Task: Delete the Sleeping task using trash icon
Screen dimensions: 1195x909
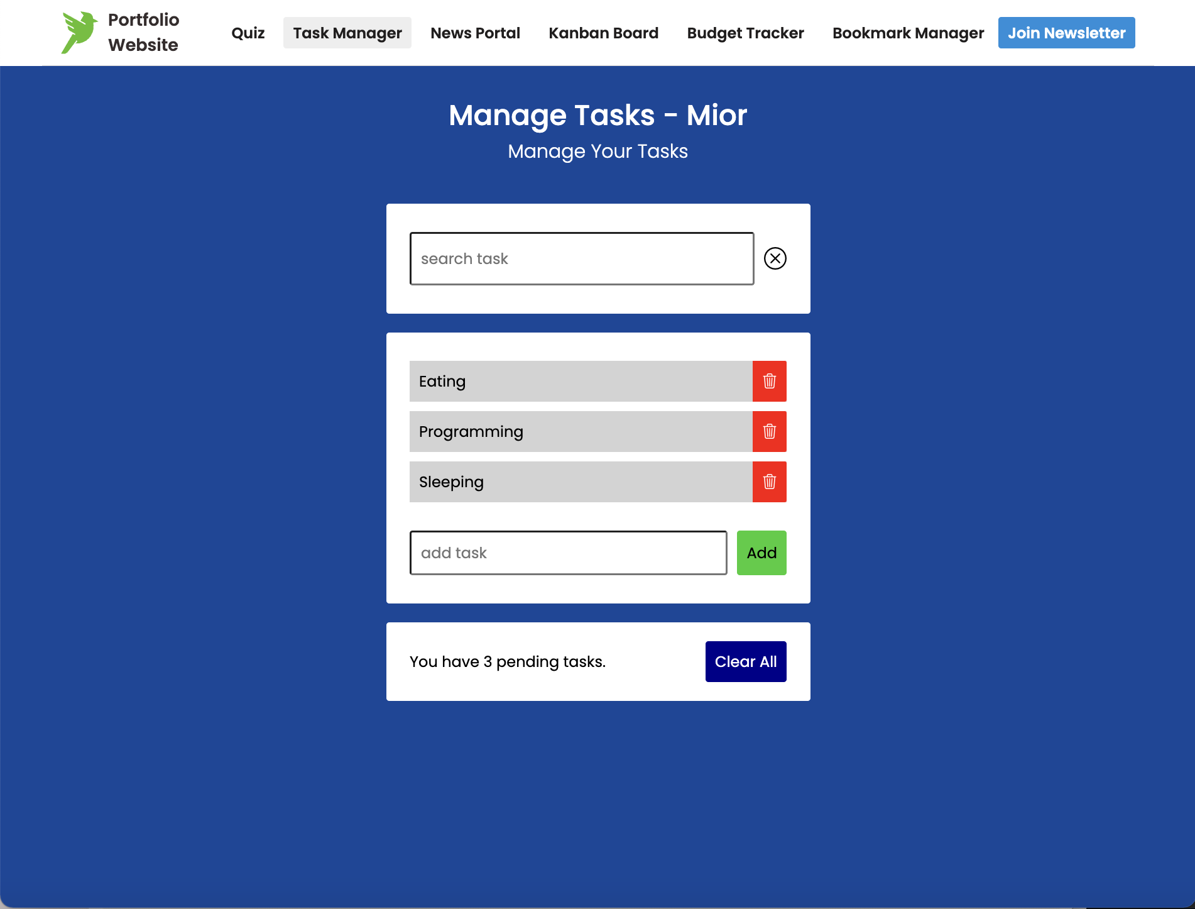Action: (769, 482)
